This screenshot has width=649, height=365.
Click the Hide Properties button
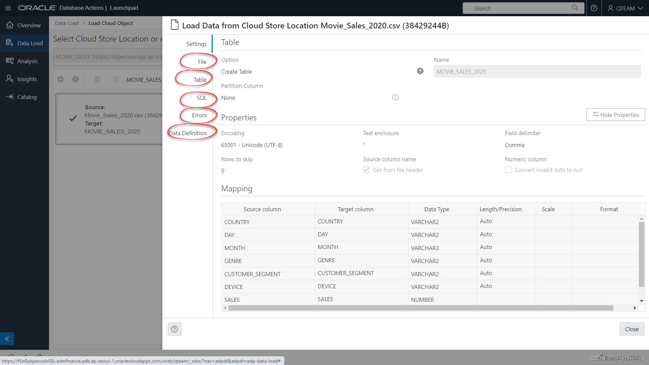click(616, 115)
